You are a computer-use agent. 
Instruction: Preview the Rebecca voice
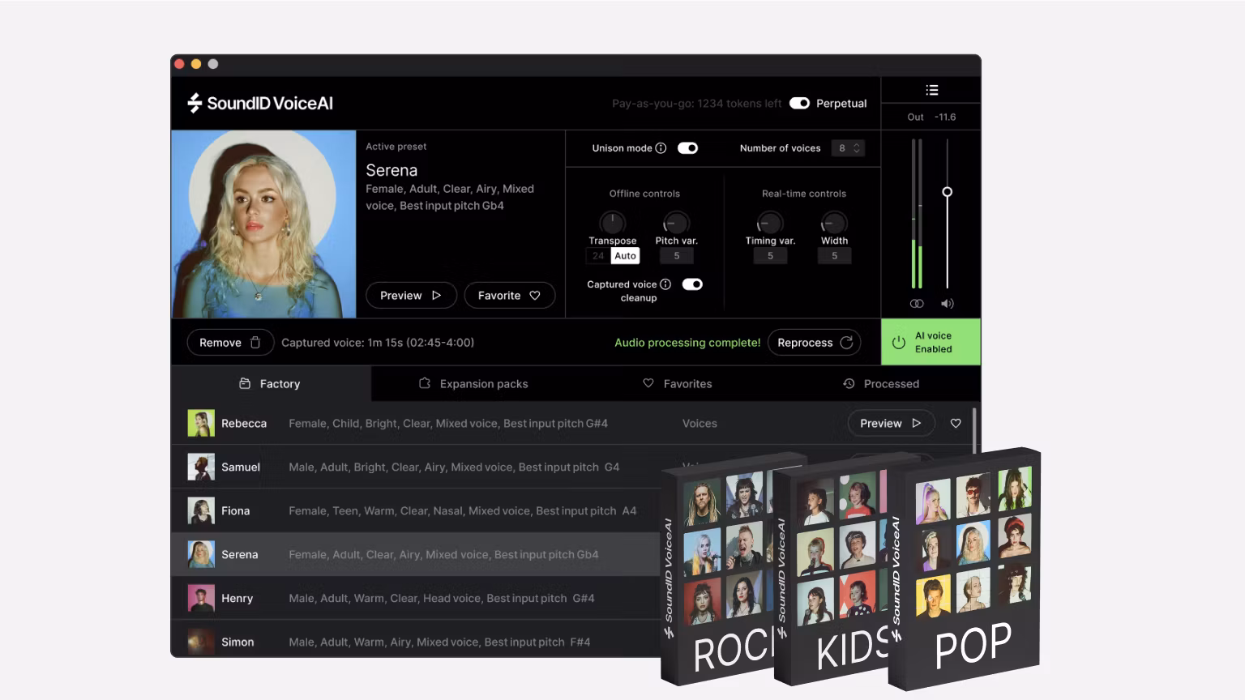pyautogui.click(x=891, y=423)
